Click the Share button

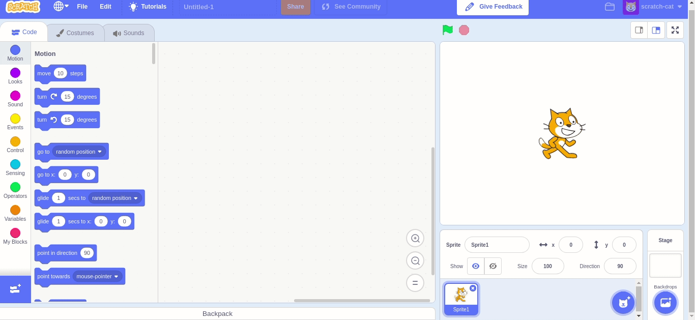click(296, 7)
